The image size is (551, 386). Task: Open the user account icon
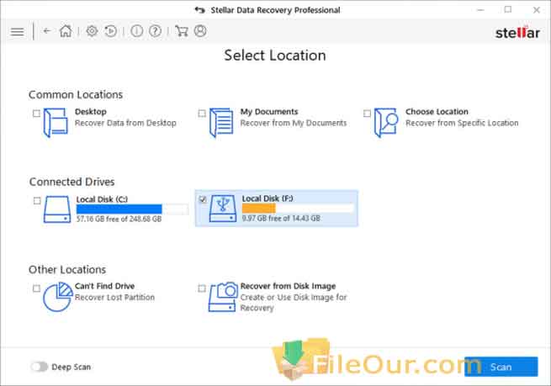pyautogui.click(x=200, y=31)
